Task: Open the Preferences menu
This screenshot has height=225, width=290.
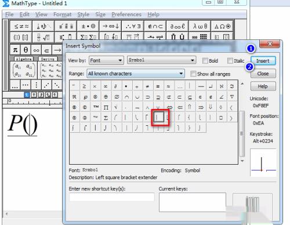Action: 126,14
